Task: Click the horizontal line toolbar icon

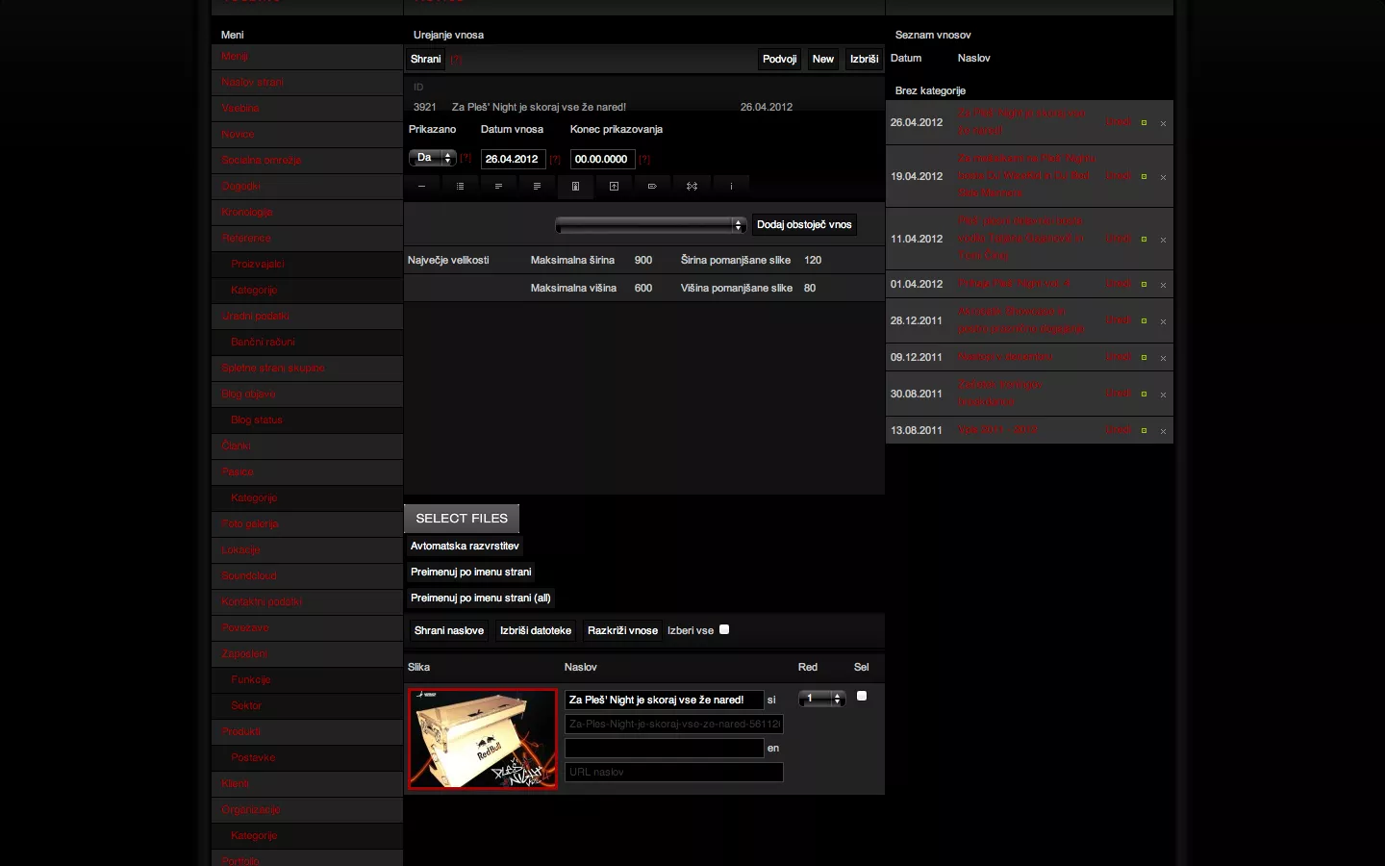Action: pos(421,186)
